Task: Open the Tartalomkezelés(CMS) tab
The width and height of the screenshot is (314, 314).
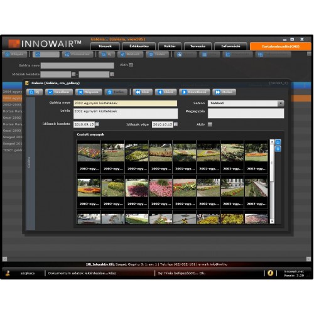Action: (281, 46)
